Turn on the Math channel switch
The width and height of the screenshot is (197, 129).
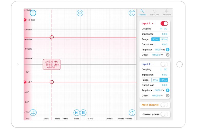[x=164, y=105]
